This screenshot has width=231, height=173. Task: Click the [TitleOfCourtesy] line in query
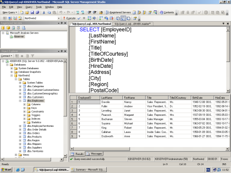click(108, 54)
